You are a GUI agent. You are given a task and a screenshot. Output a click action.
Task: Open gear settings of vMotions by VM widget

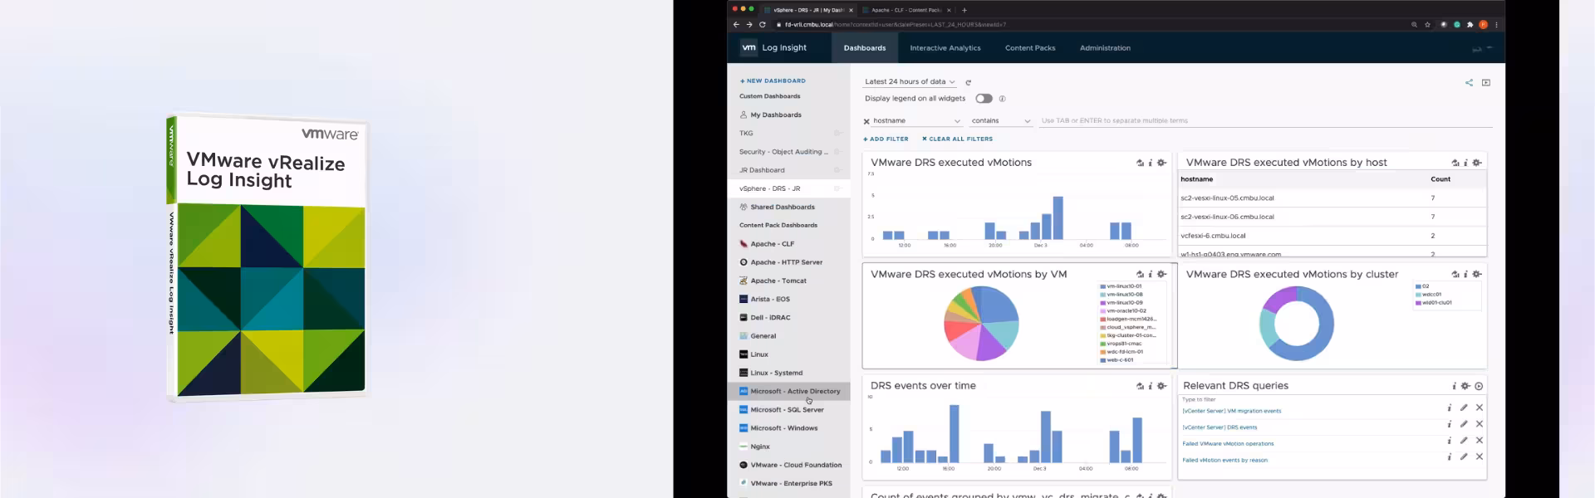point(1162,274)
